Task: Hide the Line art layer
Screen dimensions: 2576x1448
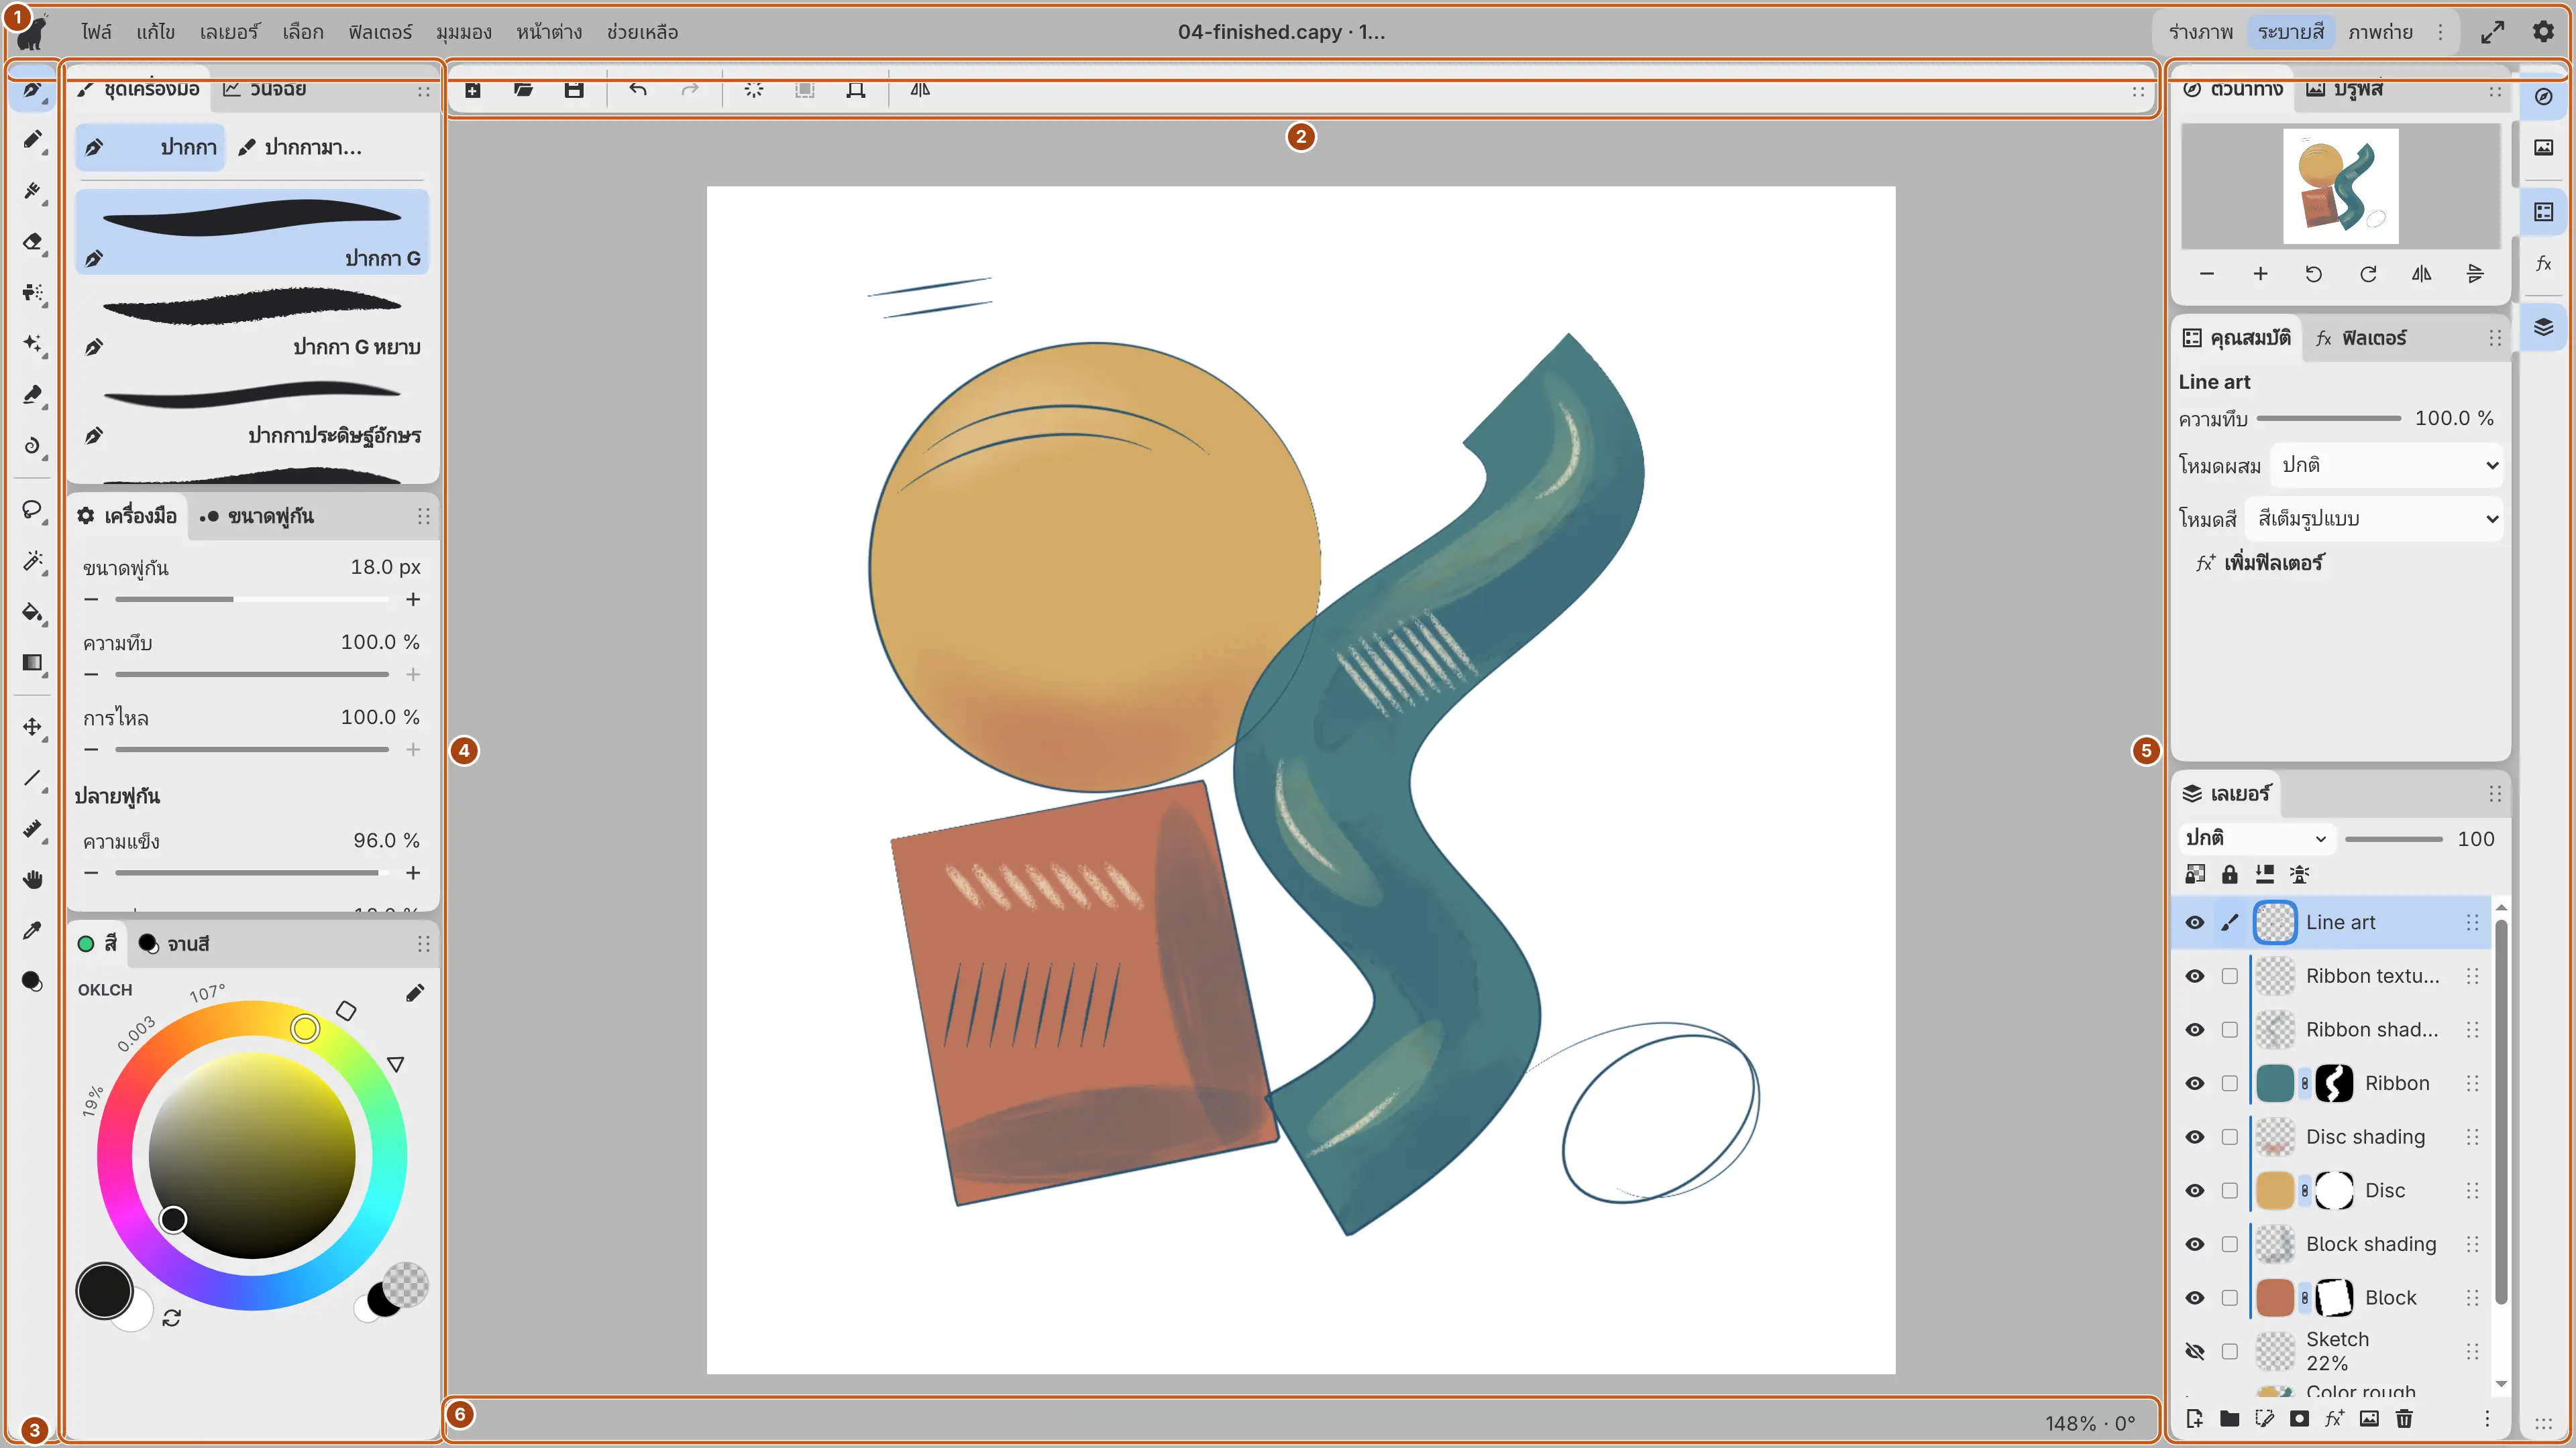Action: pos(2195,922)
